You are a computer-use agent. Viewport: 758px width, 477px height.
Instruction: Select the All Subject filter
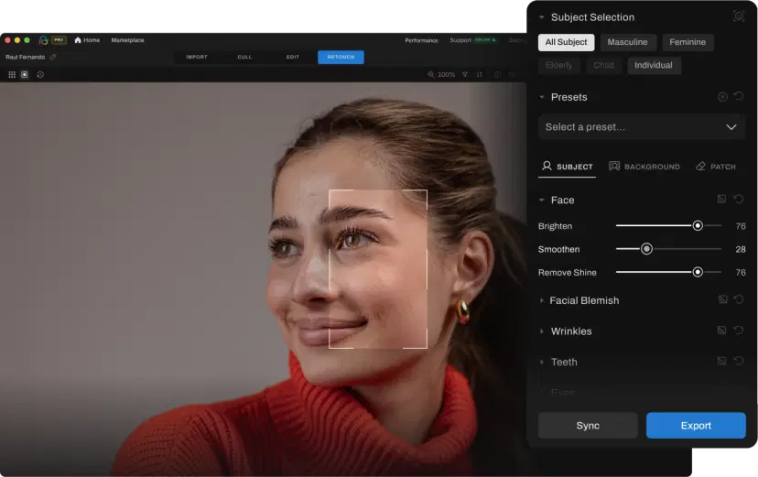566,42
